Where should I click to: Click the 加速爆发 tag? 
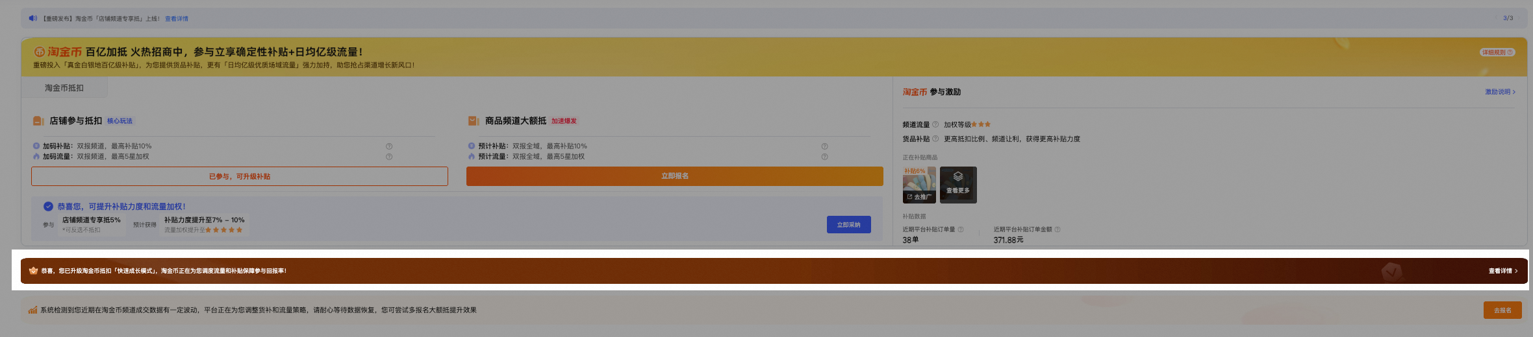[x=564, y=121]
